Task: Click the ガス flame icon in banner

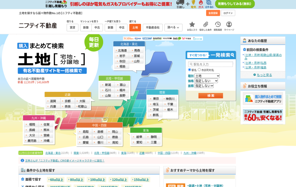Action: [x=201, y=3]
